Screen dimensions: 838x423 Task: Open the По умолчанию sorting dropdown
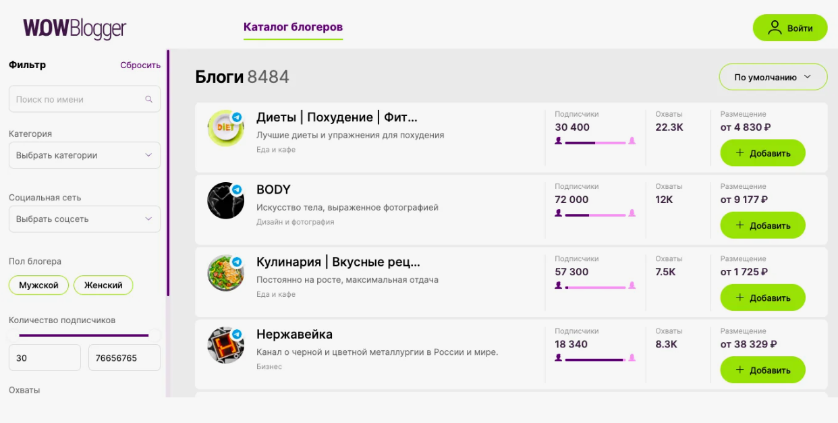tap(773, 77)
